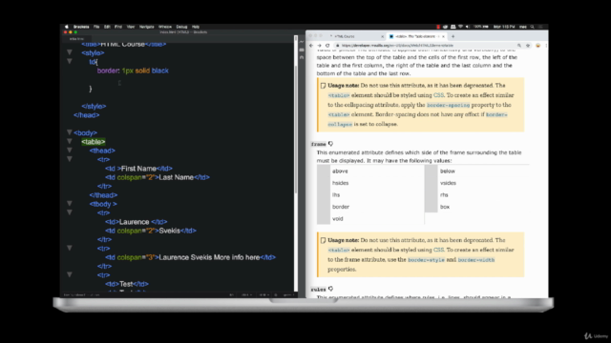Collapse the td{ rule fold arrow

tap(70, 61)
